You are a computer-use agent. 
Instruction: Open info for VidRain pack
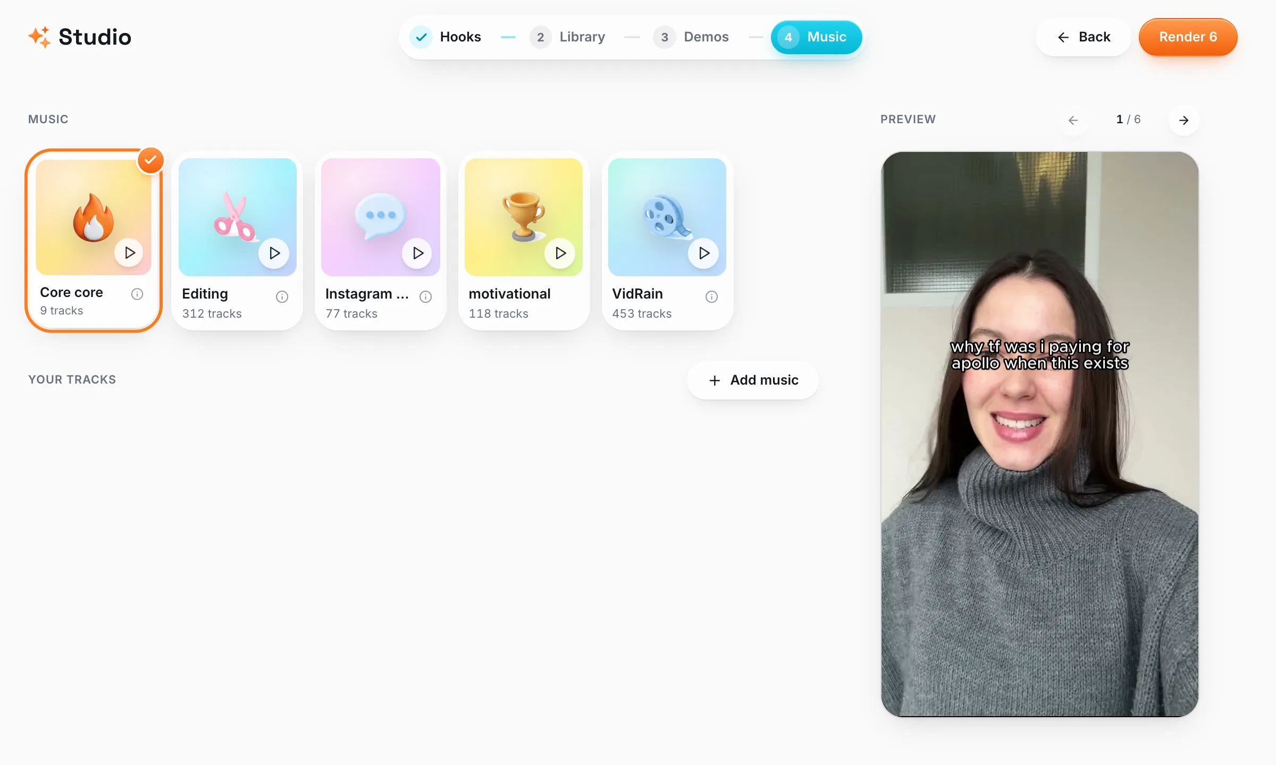tap(712, 296)
